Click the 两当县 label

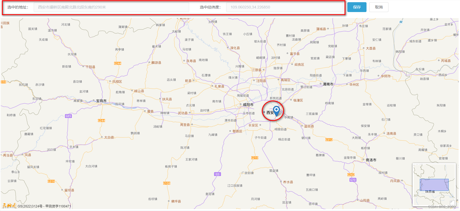tap(8, 155)
